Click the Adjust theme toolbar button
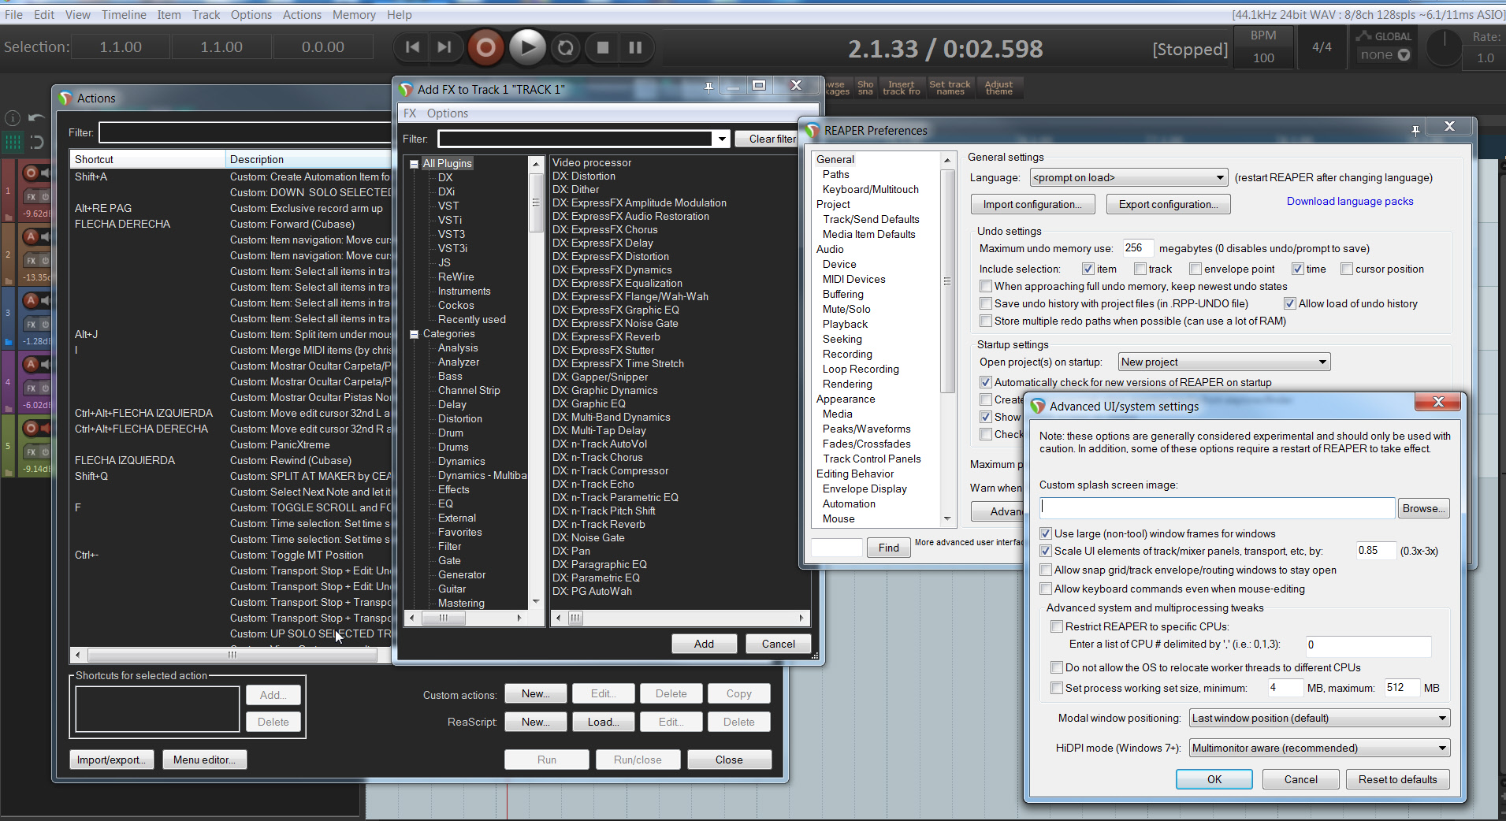1506x821 pixels. pyautogui.click(x=998, y=87)
